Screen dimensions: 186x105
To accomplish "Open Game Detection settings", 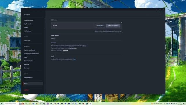I will [x=28, y=61].
